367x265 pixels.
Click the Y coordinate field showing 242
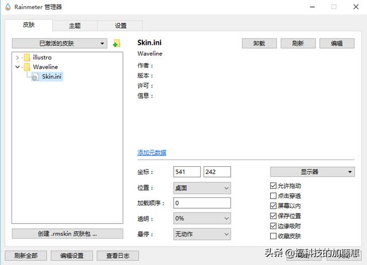217,172
